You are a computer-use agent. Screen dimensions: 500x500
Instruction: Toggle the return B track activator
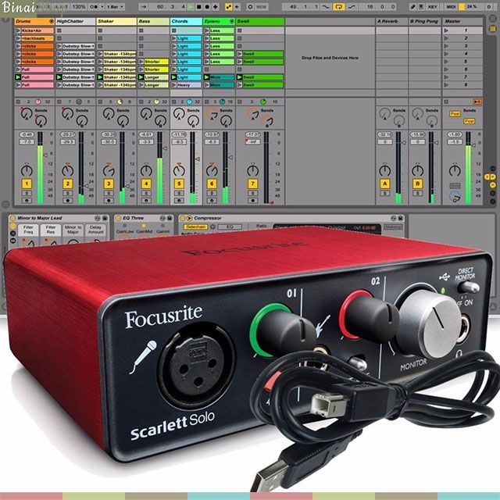[x=418, y=184]
